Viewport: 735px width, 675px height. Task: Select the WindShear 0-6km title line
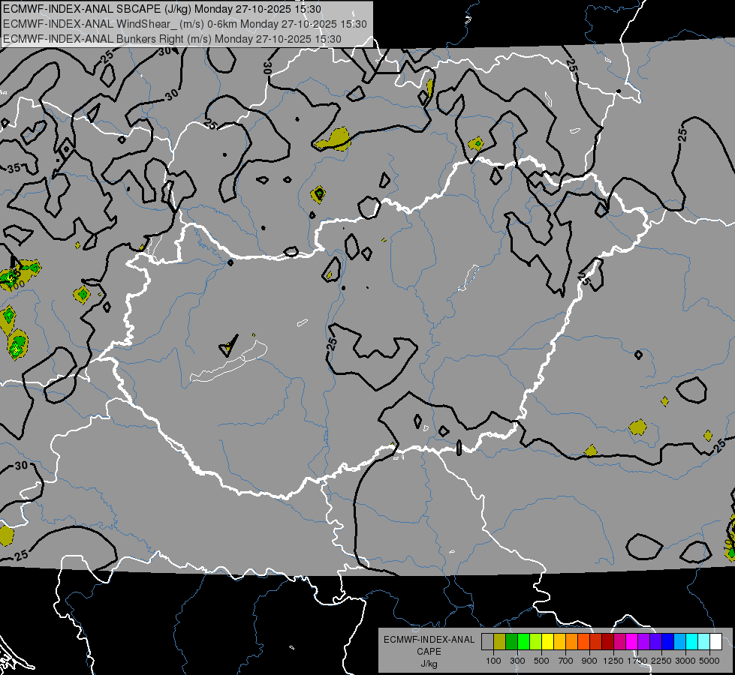pyautogui.click(x=185, y=24)
